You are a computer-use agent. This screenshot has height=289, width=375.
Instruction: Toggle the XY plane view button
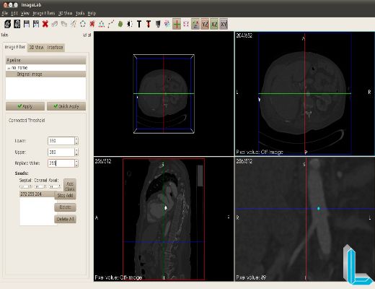click(224, 24)
